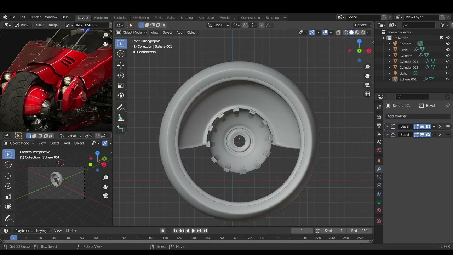Click the pin icon in properties header
This screenshot has height=255, width=453.
tap(448, 106)
